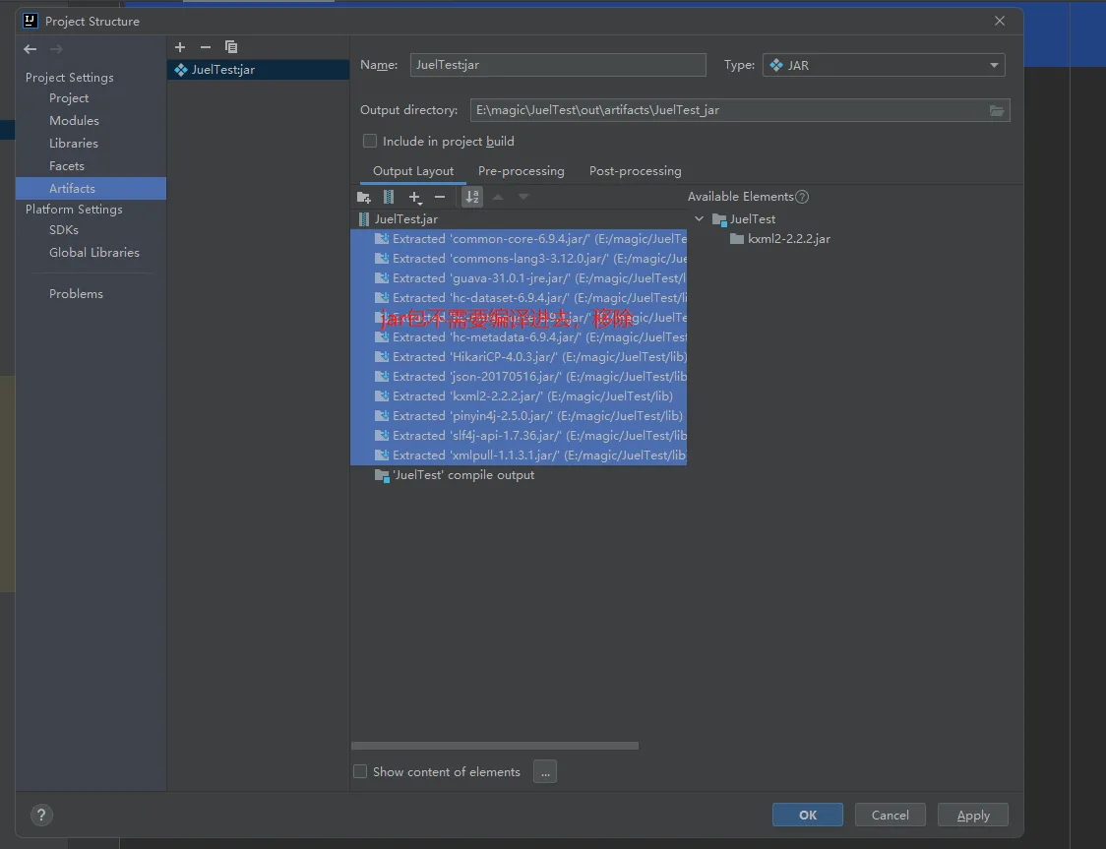Click the Apply button
The image size is (1106, 849).
tap(972, 815)
